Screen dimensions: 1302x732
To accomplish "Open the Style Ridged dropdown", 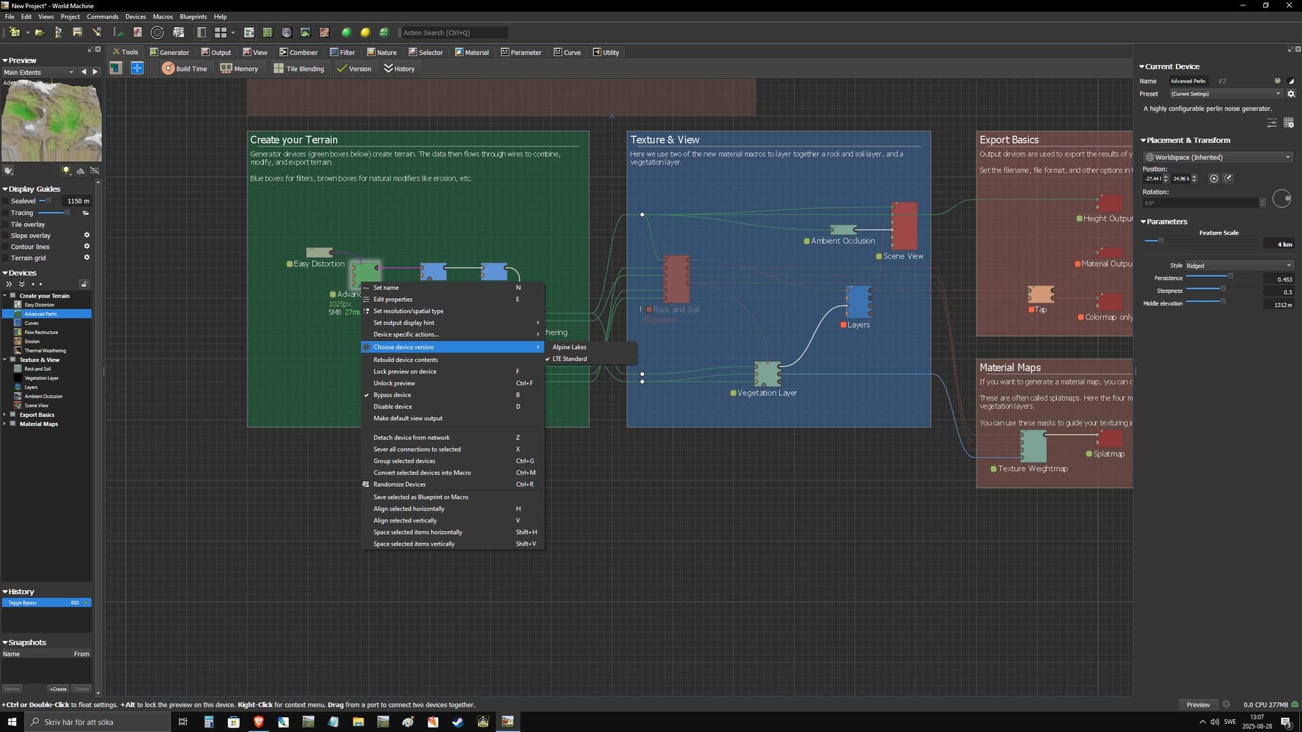I will [x=1238, y=266].
